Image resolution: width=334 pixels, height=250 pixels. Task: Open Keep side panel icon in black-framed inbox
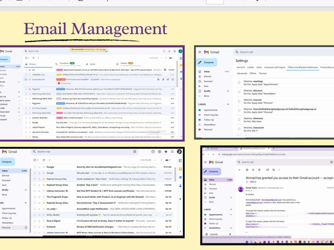(180, 169)
